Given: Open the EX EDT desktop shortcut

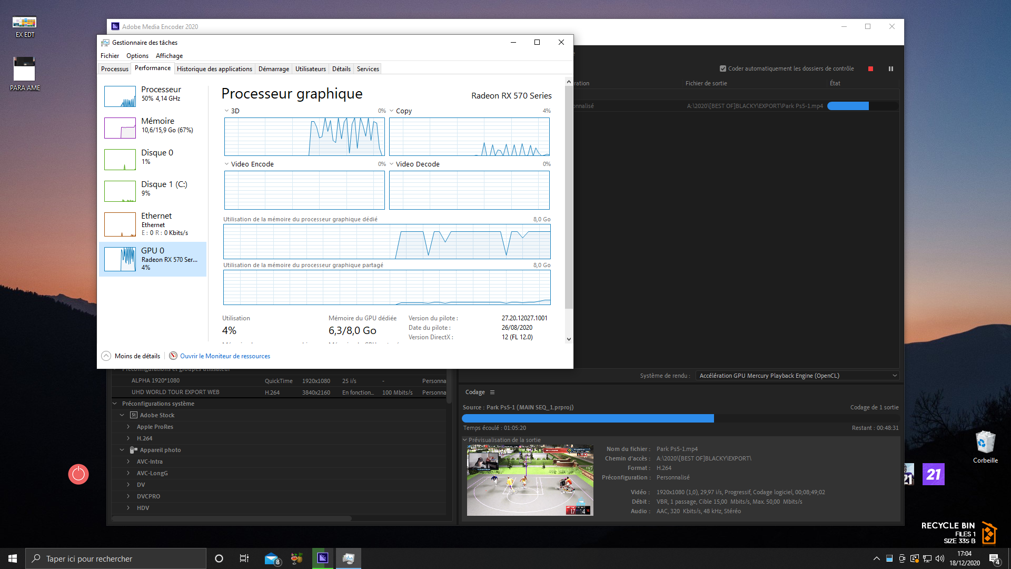Looking at the screenshot, I should tap(25, 27).
